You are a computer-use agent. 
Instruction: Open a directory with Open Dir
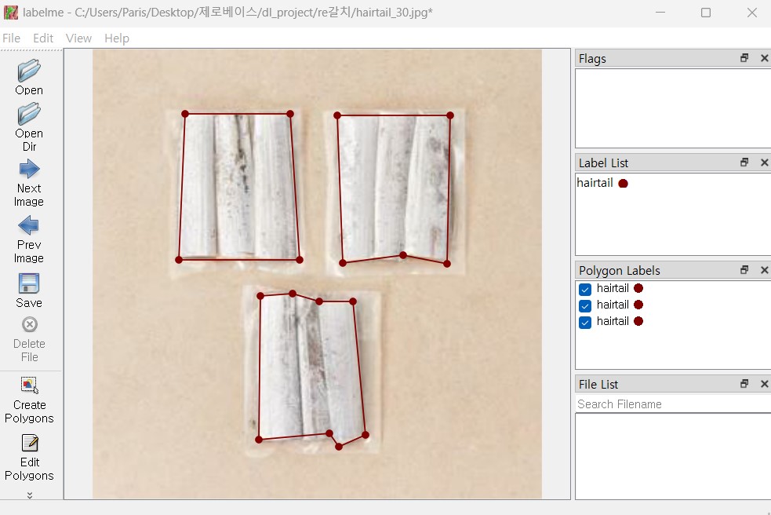tap(29, 114)
